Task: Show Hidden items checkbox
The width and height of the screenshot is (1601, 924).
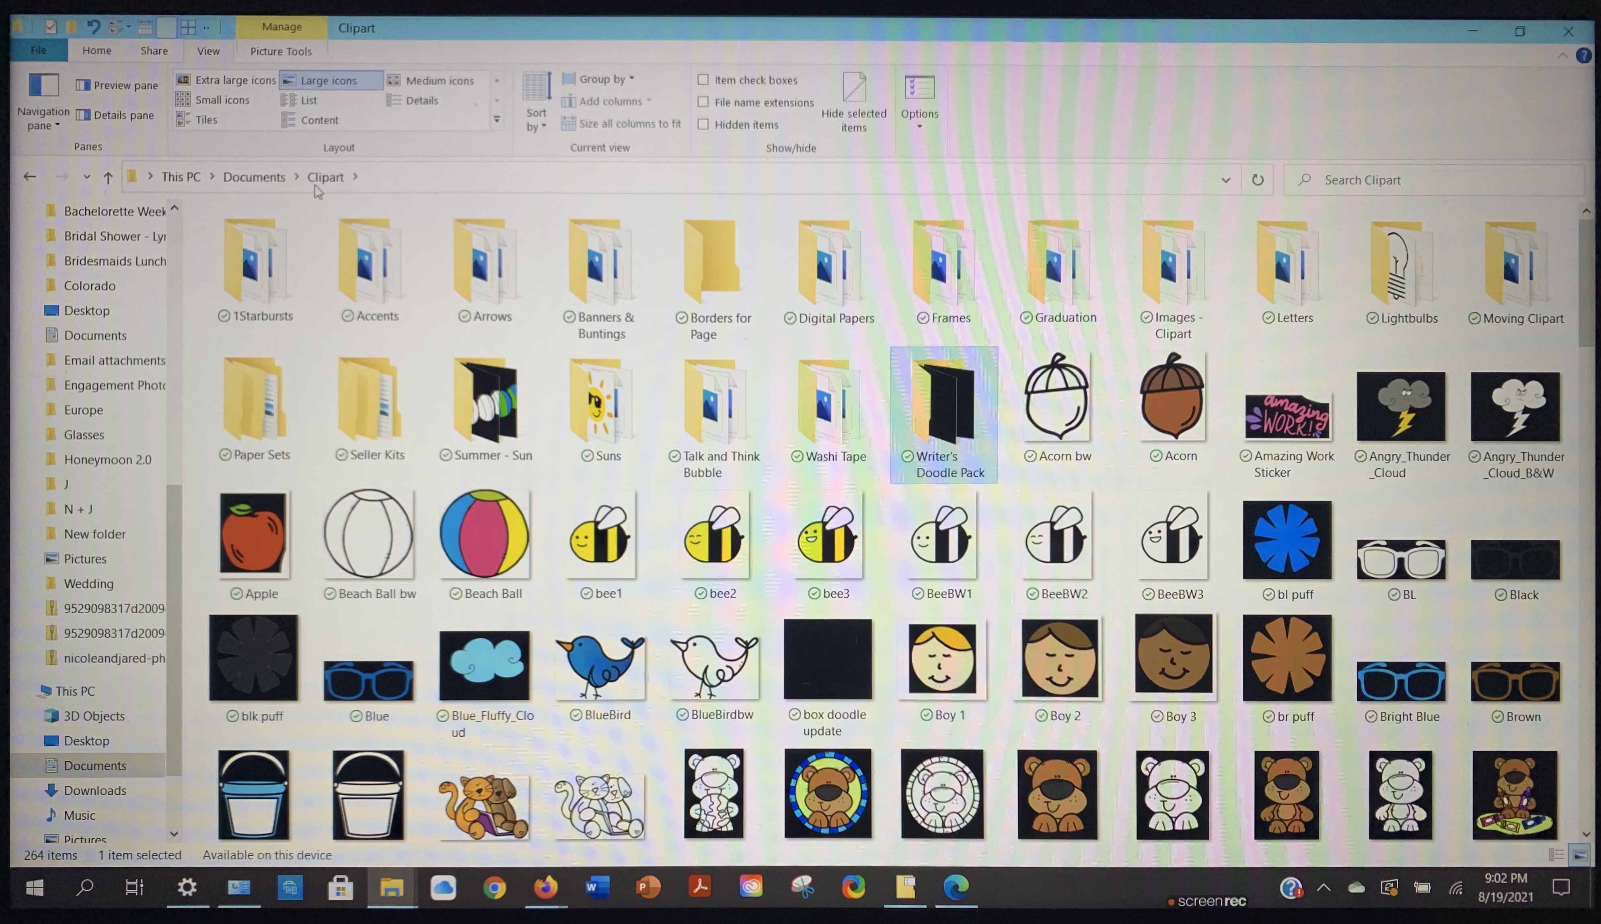Action: point(703,124)
